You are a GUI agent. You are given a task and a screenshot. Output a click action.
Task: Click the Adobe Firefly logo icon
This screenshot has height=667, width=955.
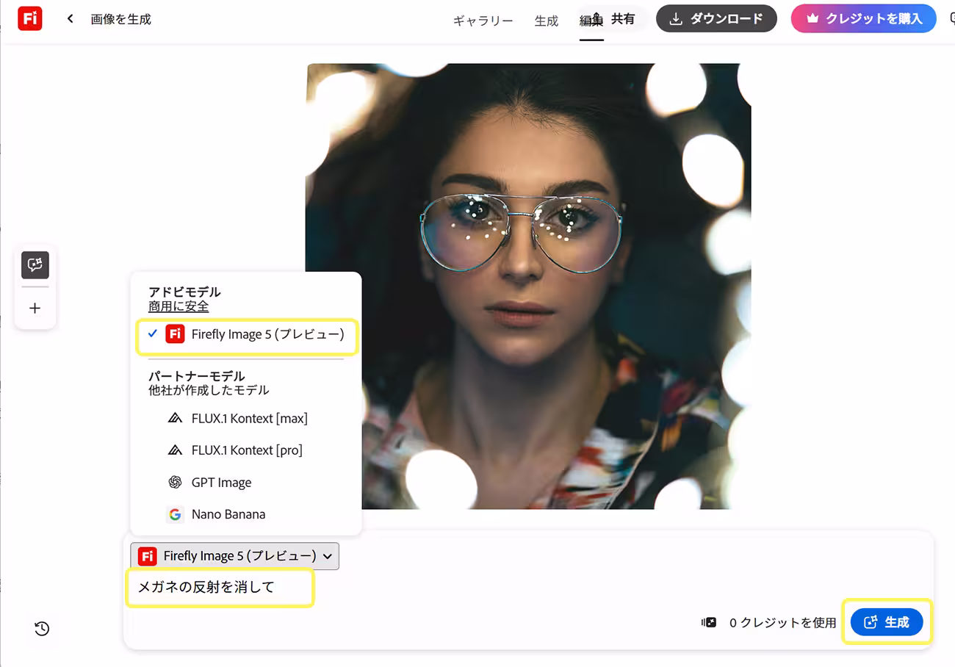[x=30, y=19]
